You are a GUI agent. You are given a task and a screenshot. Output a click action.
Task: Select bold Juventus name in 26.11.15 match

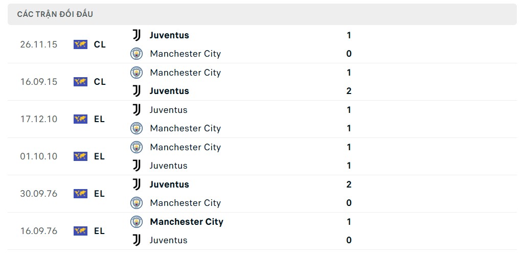169,35
